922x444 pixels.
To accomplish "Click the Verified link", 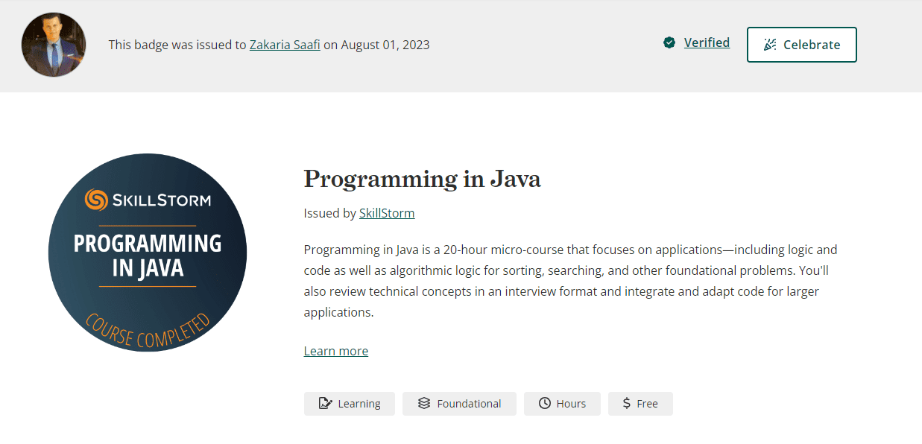I will 707,42.
